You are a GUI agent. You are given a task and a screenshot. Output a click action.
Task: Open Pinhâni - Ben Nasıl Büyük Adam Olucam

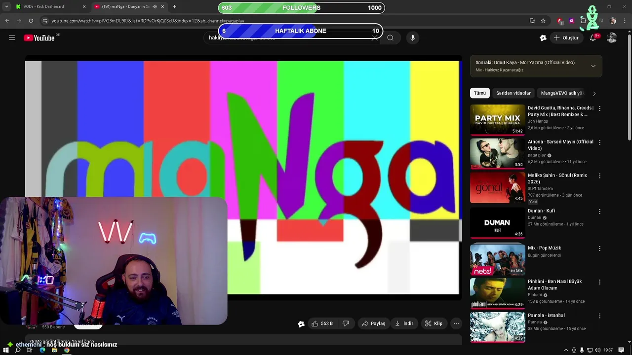[555, 284]
